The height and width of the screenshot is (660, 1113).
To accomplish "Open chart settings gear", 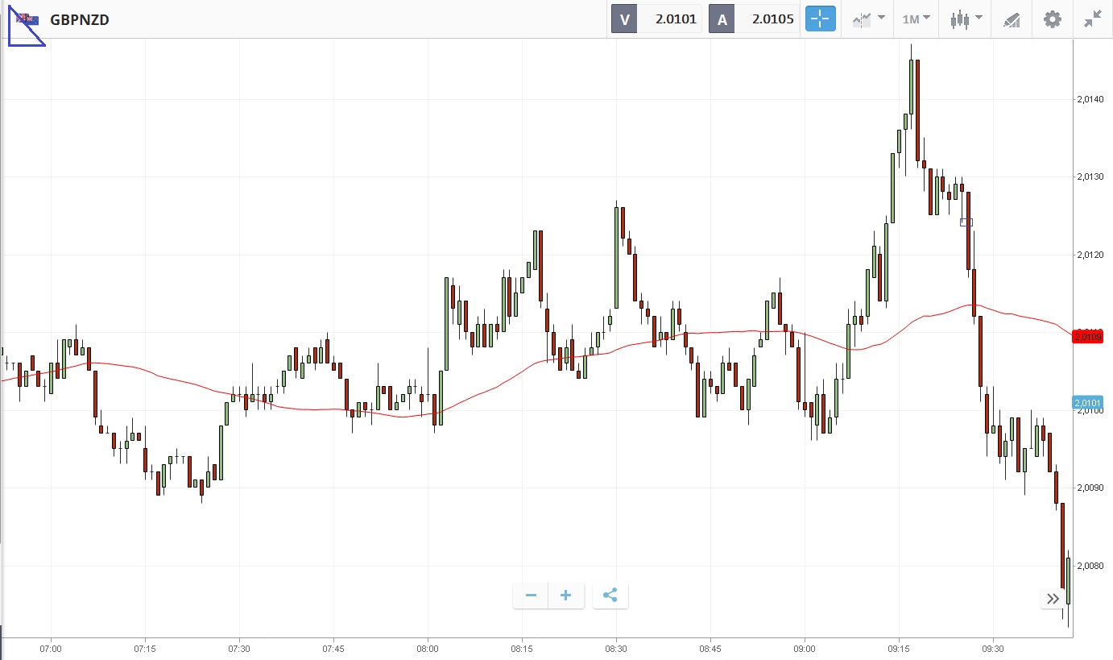I will click(1052, 19).
